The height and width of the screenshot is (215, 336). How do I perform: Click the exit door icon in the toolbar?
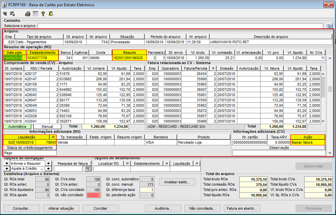point(51,14)
